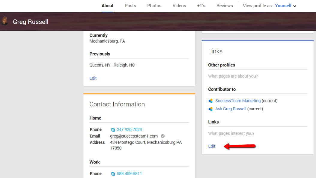Open the +1's tab
316x178 pixels.
click(x=201, y=6)
